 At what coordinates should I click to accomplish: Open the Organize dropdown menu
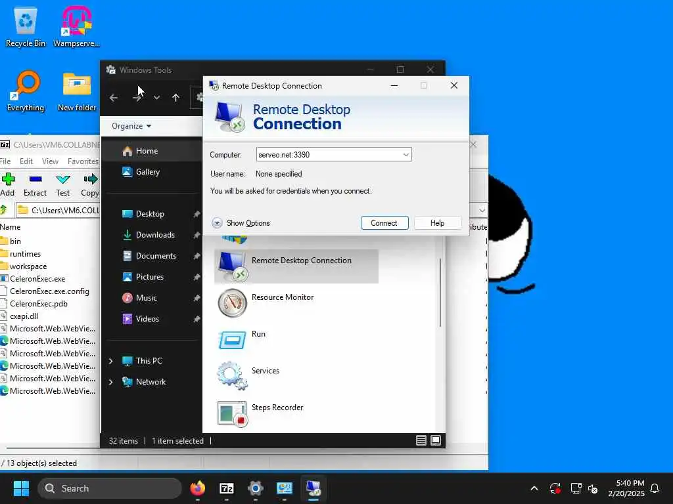point(131,126)
